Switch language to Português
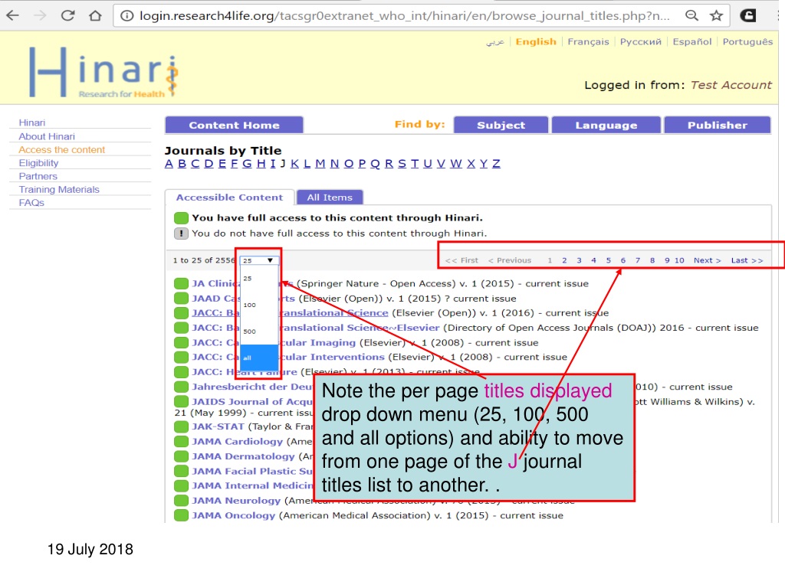Screen dimensions: 785x588 pos(747,41)
